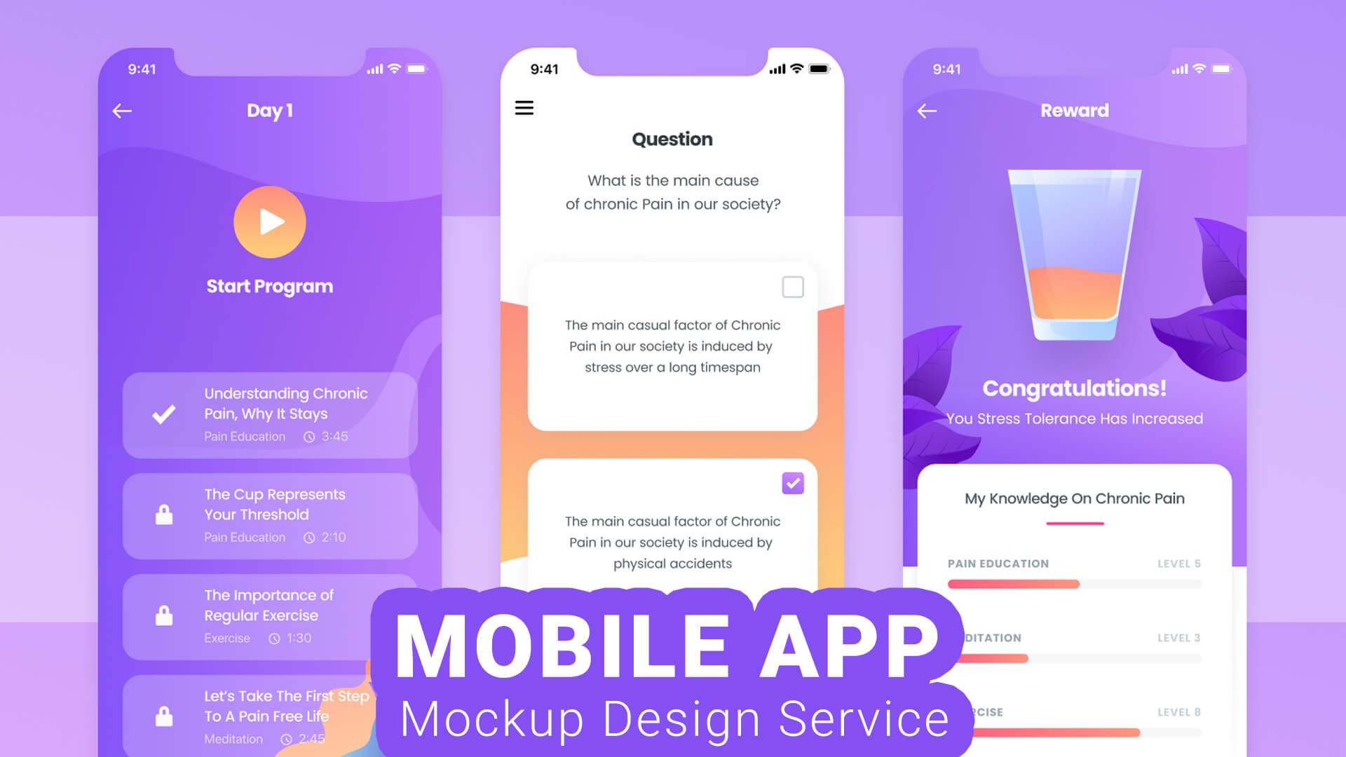Click back arrow on Reward screen
The width and height of the screenshot is (1346, 757).
pyautogui.click(x=927, y=110)
